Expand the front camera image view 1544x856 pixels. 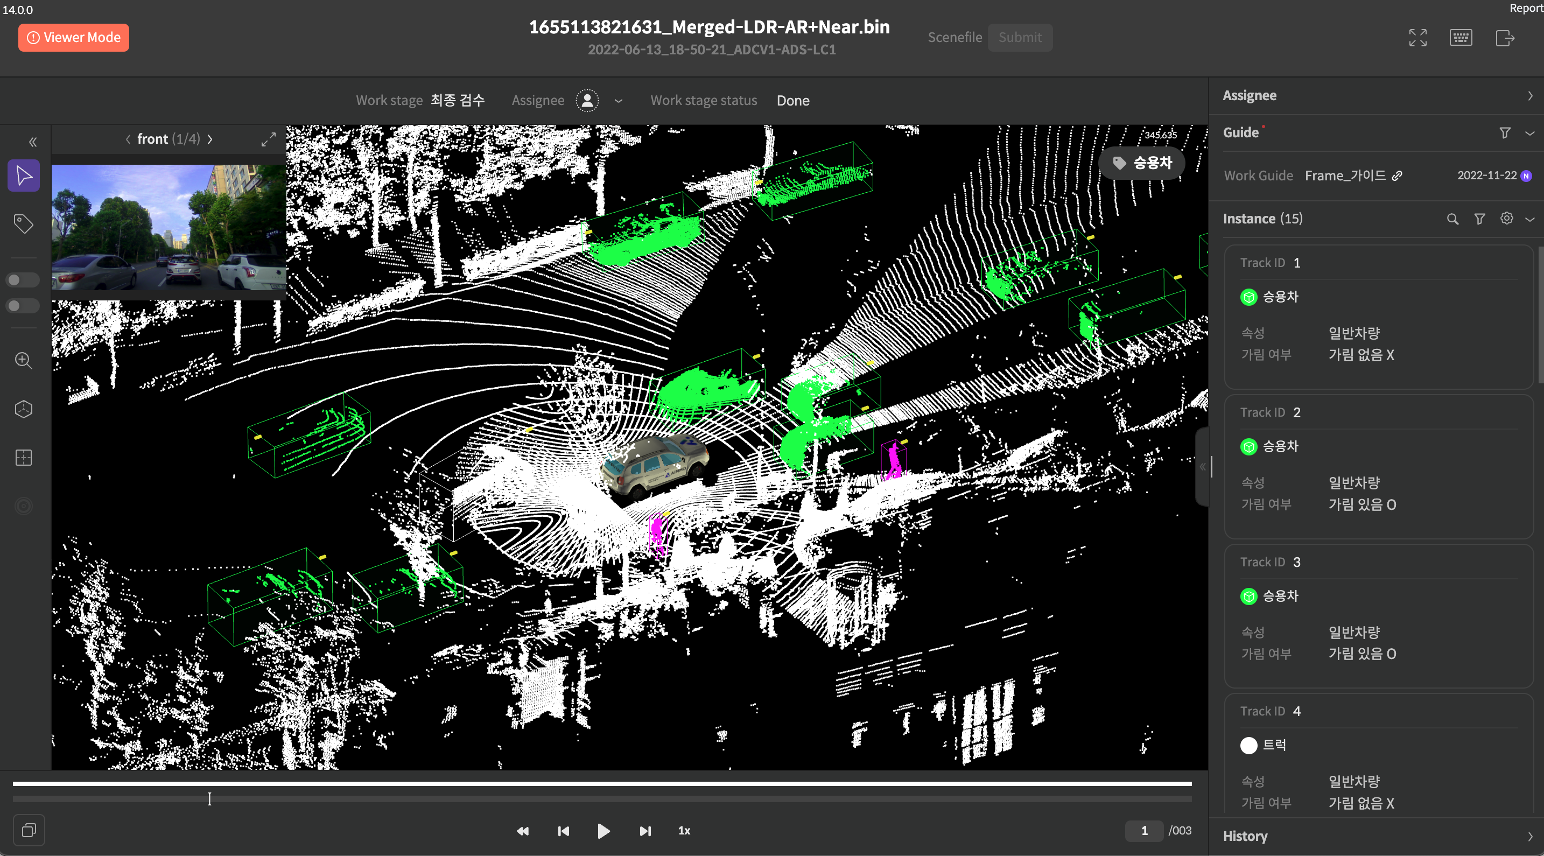click(x=269, y=139)
